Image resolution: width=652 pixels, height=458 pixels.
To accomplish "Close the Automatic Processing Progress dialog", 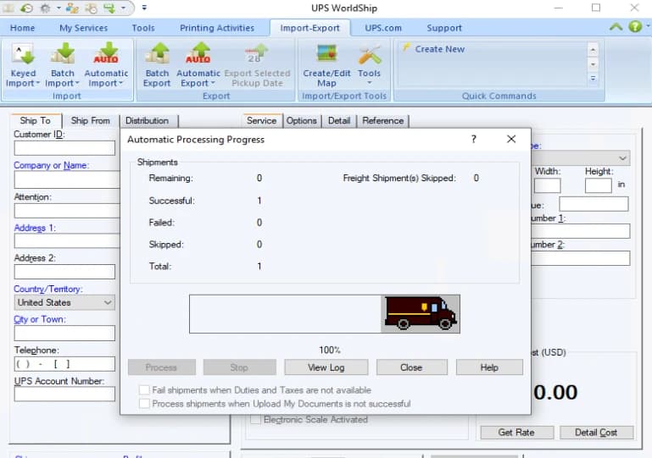I will point(511,139).
